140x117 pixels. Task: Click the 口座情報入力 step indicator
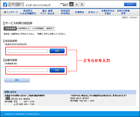coord(24,28)
